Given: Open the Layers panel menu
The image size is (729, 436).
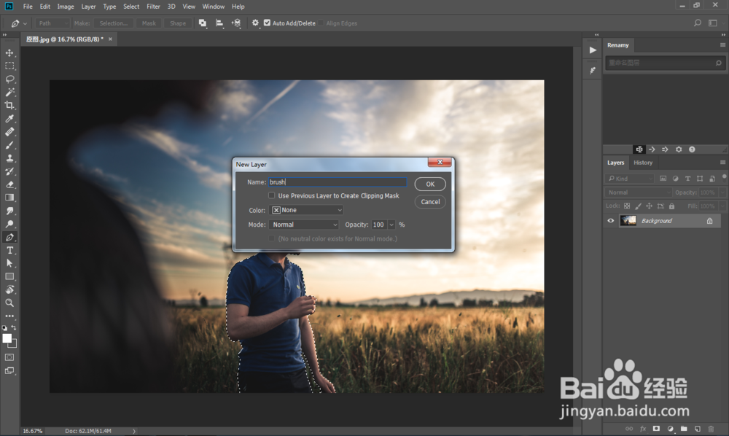Looking at the screenshot, I should pos(722,162).
